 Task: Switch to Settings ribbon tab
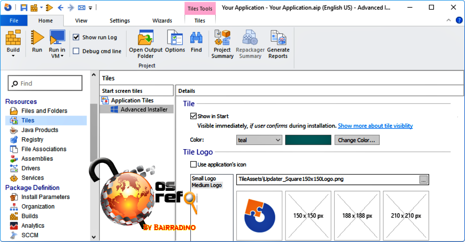pyautogui.click(x=120, y=21)
